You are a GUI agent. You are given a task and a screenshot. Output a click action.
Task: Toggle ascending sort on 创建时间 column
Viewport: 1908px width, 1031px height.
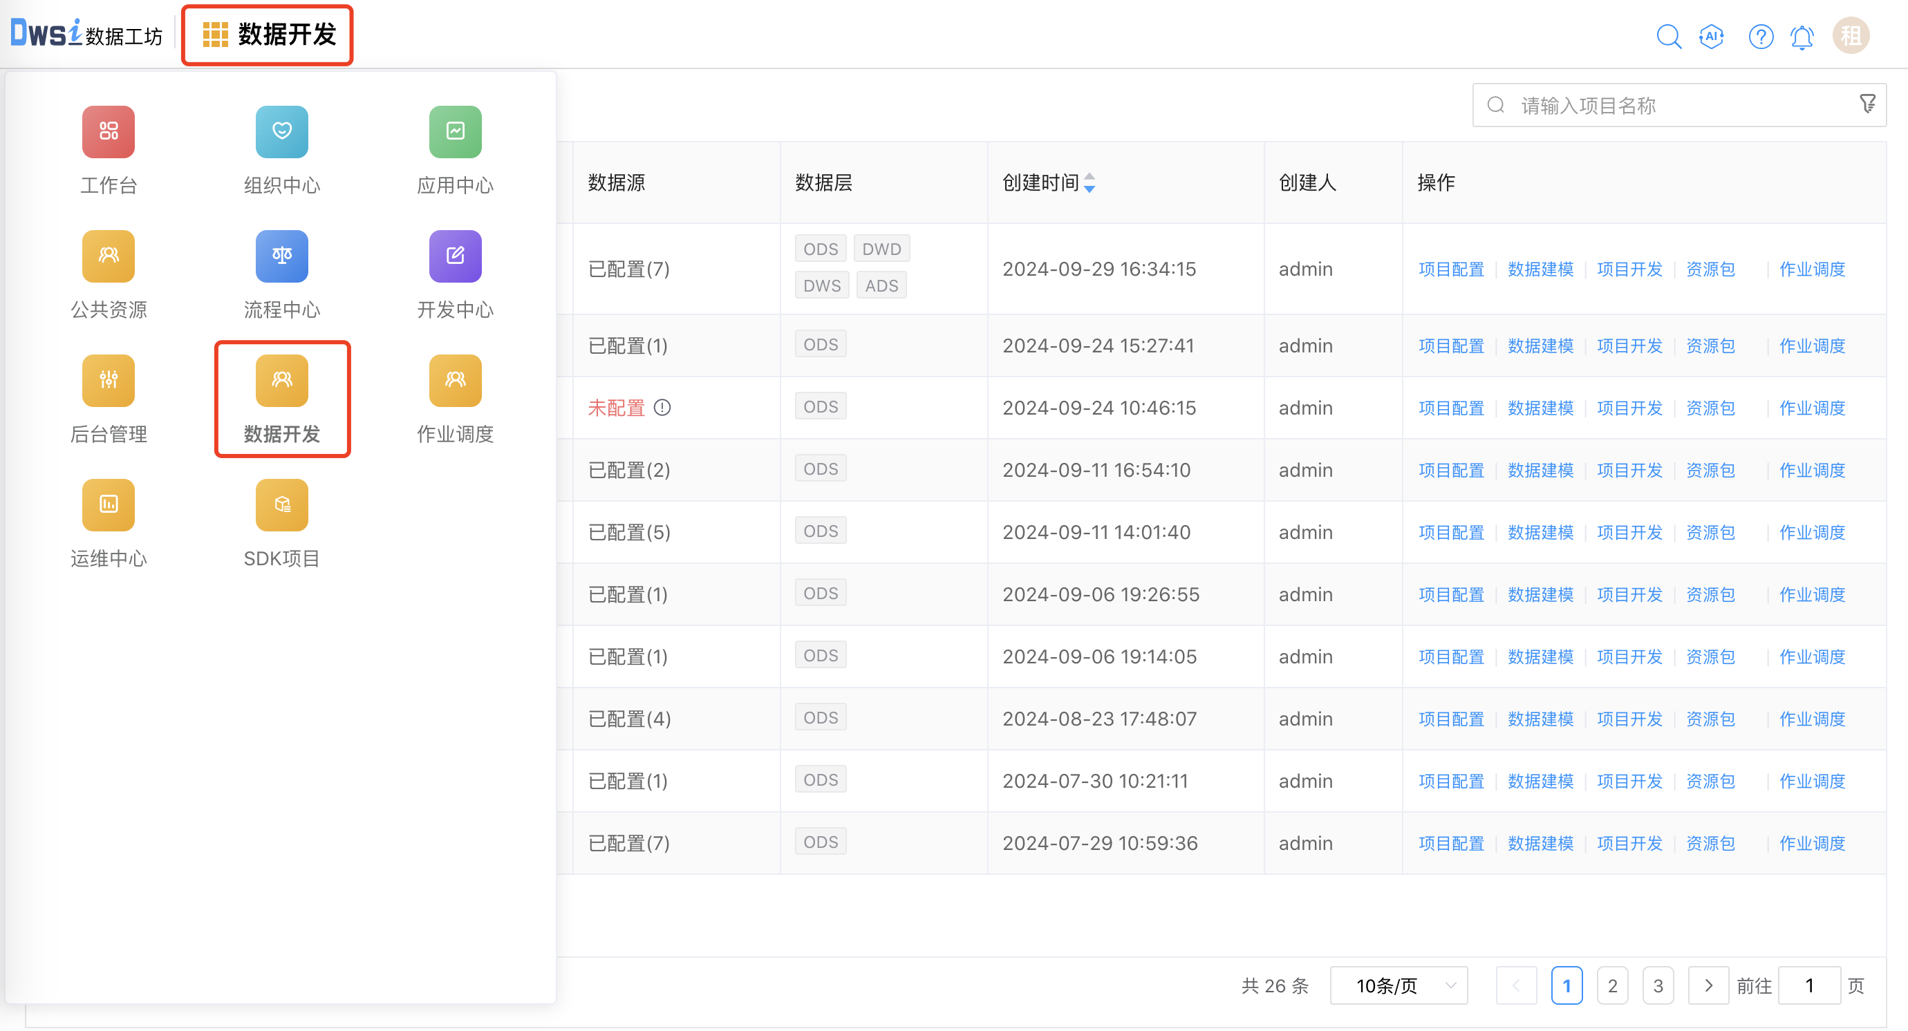click(1089, 178)
